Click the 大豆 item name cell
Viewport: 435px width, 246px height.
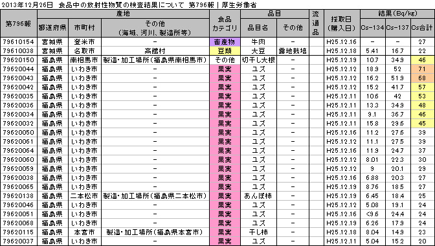(258, 51)
